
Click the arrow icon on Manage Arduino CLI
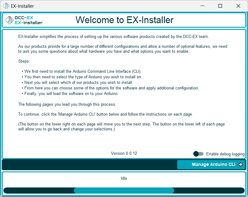(x=241, y=165)
